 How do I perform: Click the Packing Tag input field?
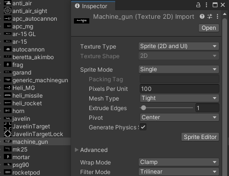tap(180, 79)
